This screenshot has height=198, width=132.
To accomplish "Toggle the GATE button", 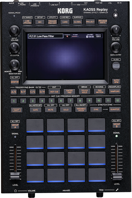I will tap(36, 110).
